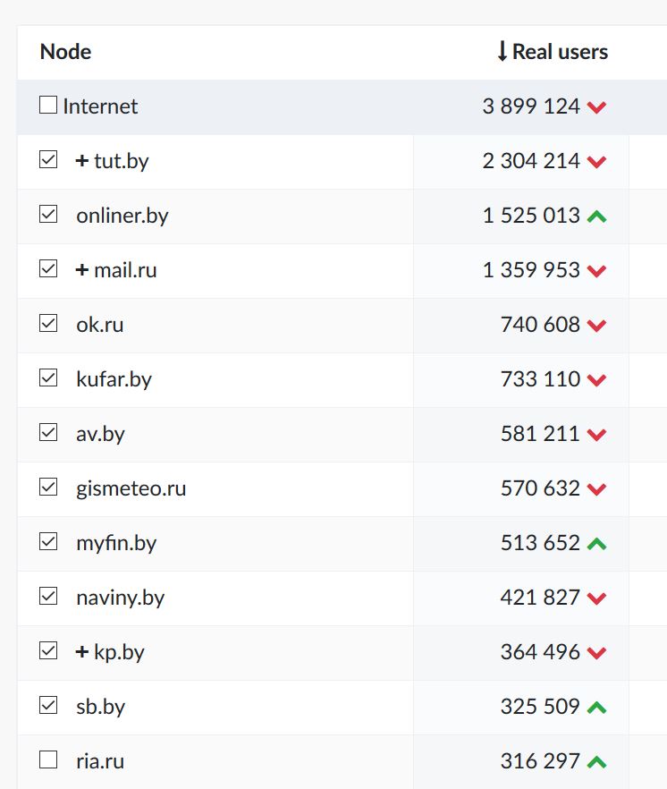This screenshot has width=667, height=789.
Task: Sort by the Real users column header
Action: pyautogui.click(x=553, y=52)
